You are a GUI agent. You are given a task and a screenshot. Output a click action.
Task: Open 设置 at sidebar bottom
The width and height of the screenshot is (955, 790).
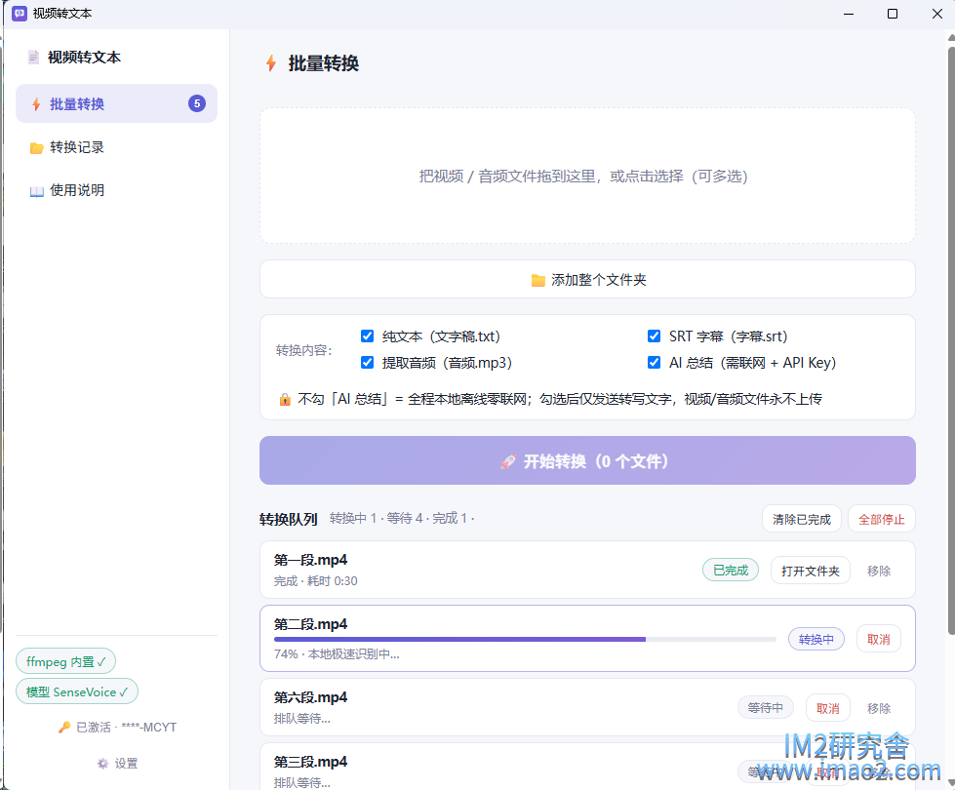pyautogui.click(x=117, y=764)
